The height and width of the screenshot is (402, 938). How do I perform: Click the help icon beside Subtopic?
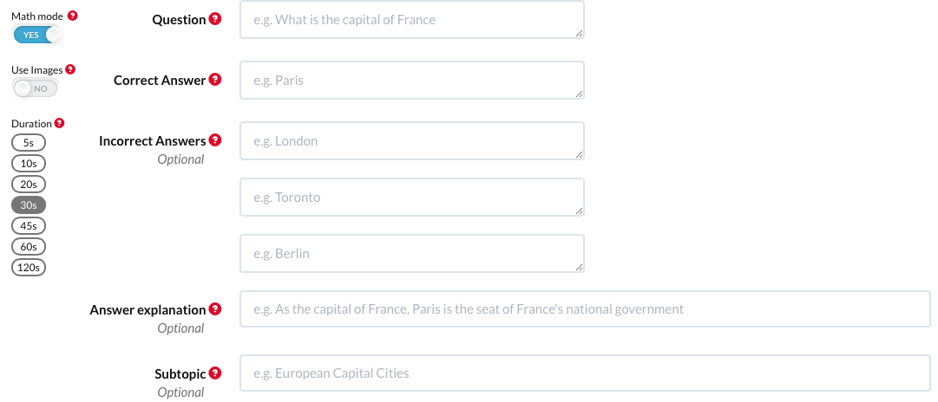tap(215, 373)
